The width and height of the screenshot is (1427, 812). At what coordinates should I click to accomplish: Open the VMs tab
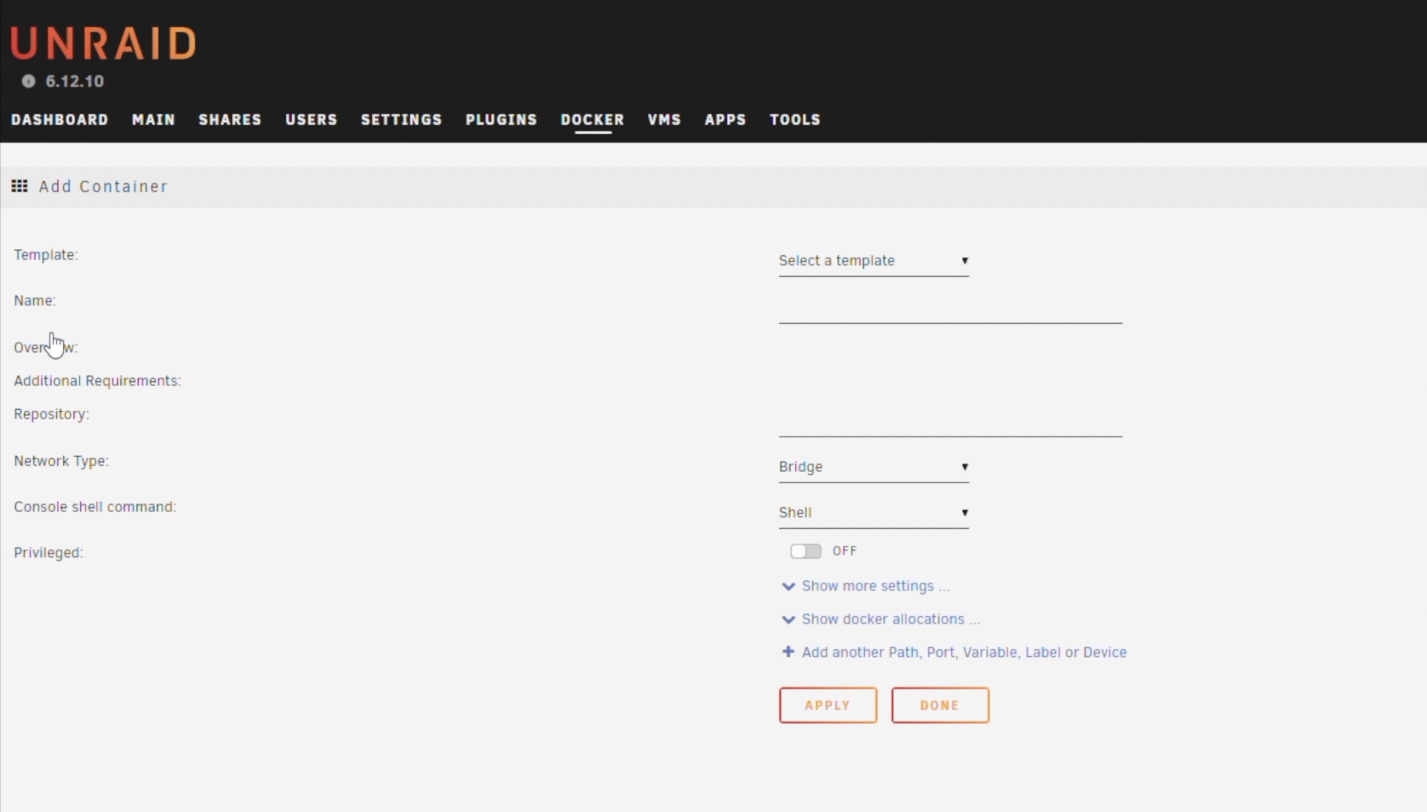[664, 120]
